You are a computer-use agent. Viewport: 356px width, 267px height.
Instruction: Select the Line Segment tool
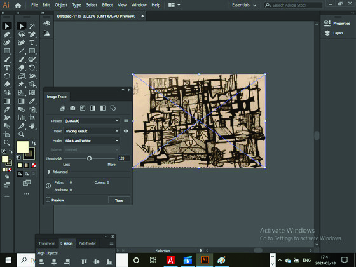(22, 51)
